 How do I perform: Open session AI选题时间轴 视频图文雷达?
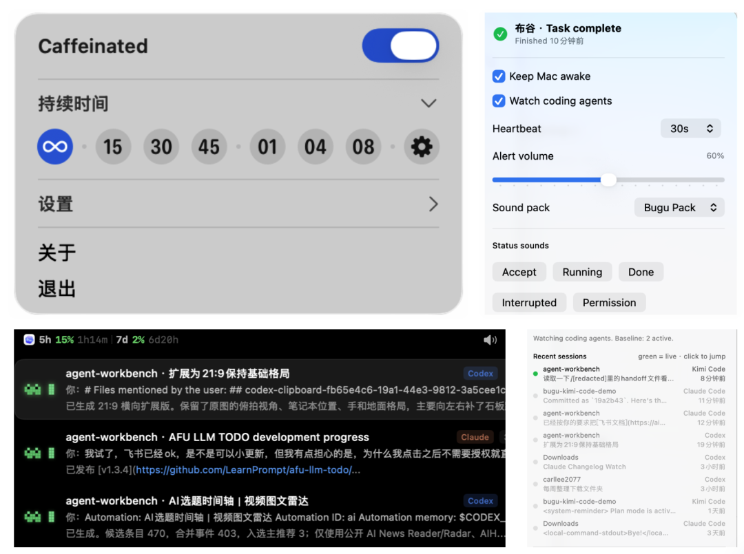[x=260, y=517]
